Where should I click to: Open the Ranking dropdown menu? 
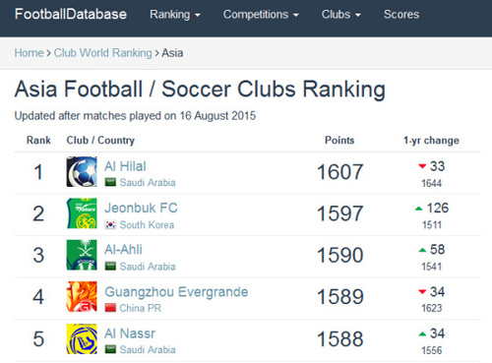[x=175, y=15]
